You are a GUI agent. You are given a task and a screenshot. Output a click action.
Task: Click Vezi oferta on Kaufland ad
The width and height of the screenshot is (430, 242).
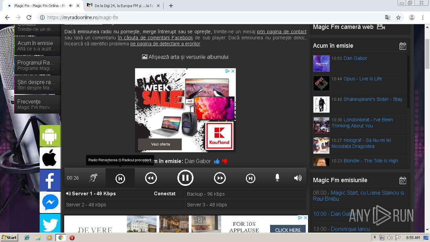click(160, 144)
